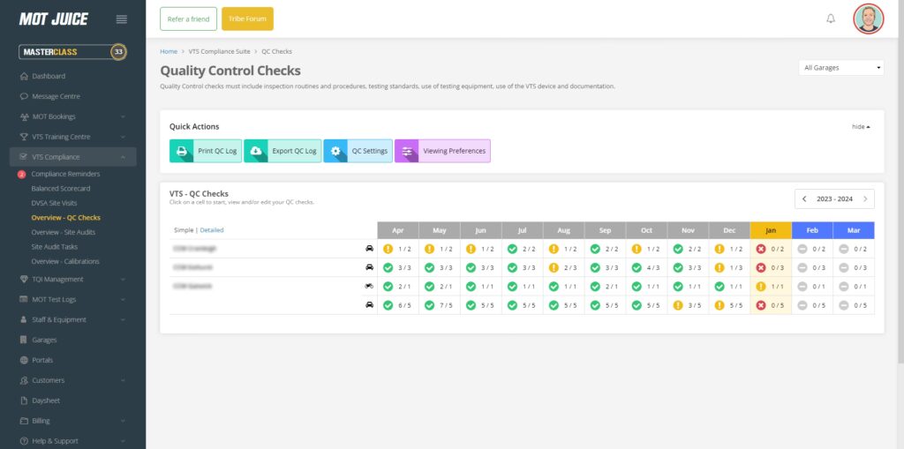Hide the Quick Actions panel
The width and height of the screenshot is (904, 449).
861,127
